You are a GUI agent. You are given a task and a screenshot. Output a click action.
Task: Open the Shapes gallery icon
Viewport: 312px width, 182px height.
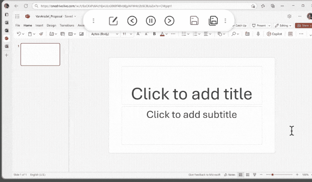tap(220, 34)
